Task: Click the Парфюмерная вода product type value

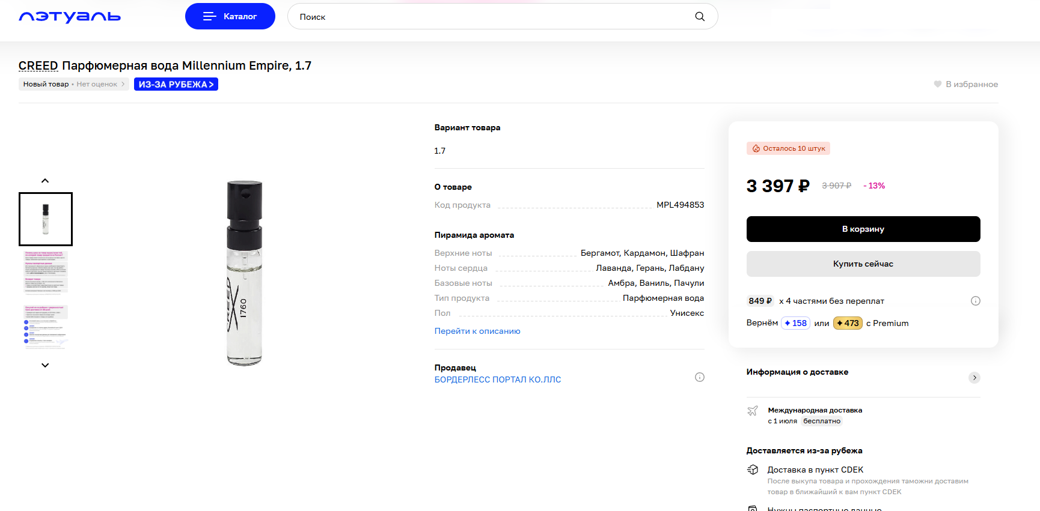Action: tap(663, 298)
